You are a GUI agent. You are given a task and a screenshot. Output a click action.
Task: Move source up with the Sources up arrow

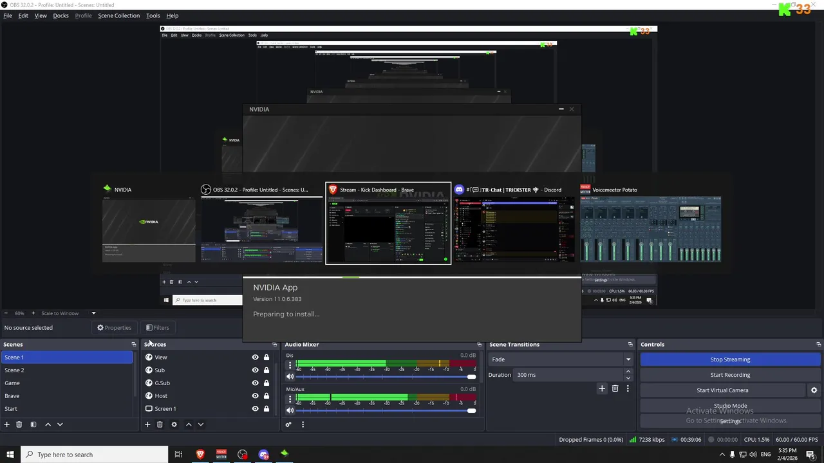(x=189, y=424)
